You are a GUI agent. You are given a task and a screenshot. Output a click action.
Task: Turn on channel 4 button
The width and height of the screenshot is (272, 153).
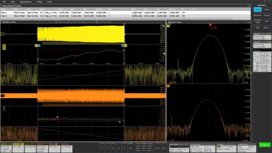click(x=113, y=148)
